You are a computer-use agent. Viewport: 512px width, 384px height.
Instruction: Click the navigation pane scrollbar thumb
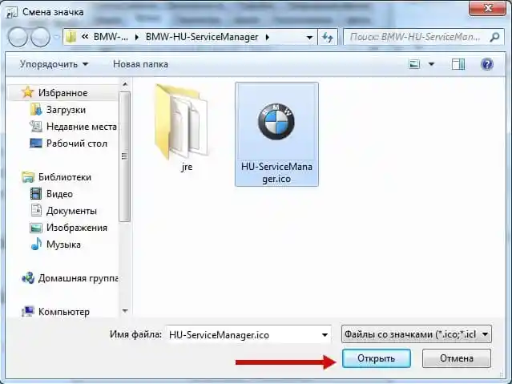(125, 156)
